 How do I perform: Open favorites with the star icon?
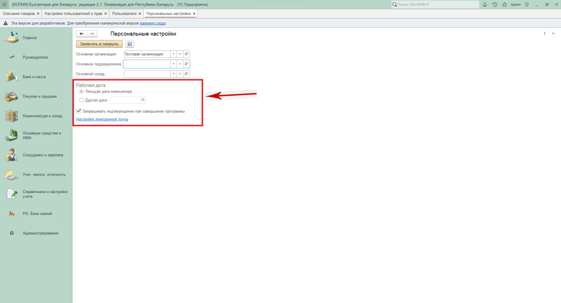click(505, 4)
